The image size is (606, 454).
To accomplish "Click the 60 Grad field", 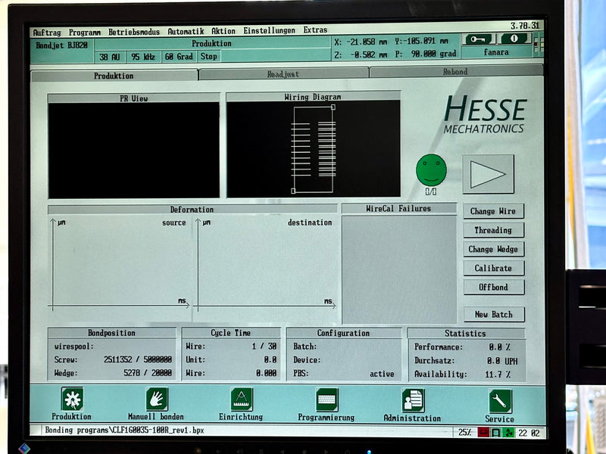I will [x=179, y=56].
